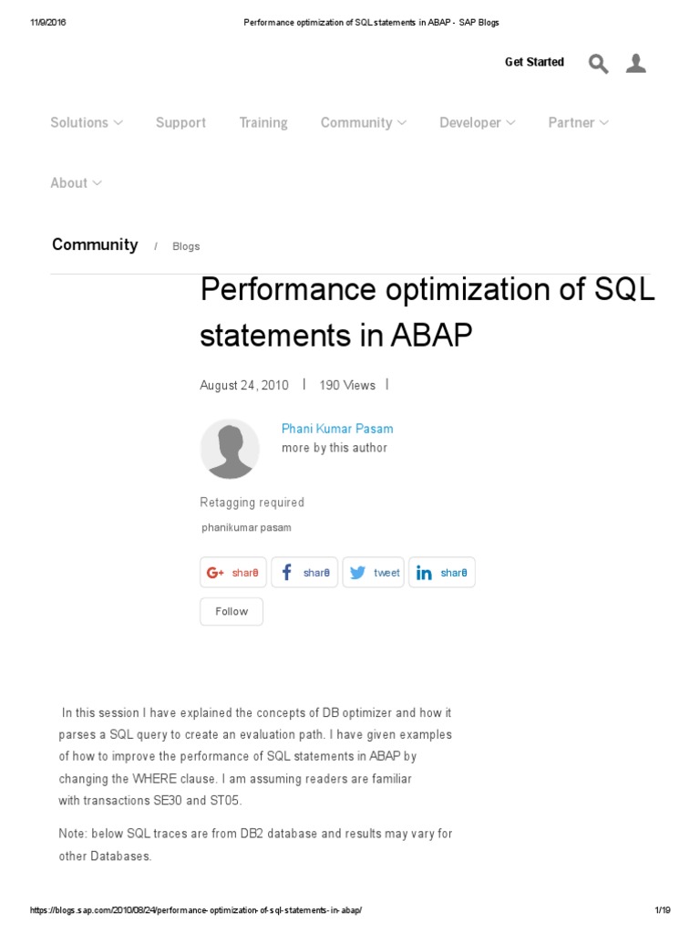The height and width of the screenshot is (934, 700).
Task: Open Phani Kumar Pasam author link
Action: [337, 429]
